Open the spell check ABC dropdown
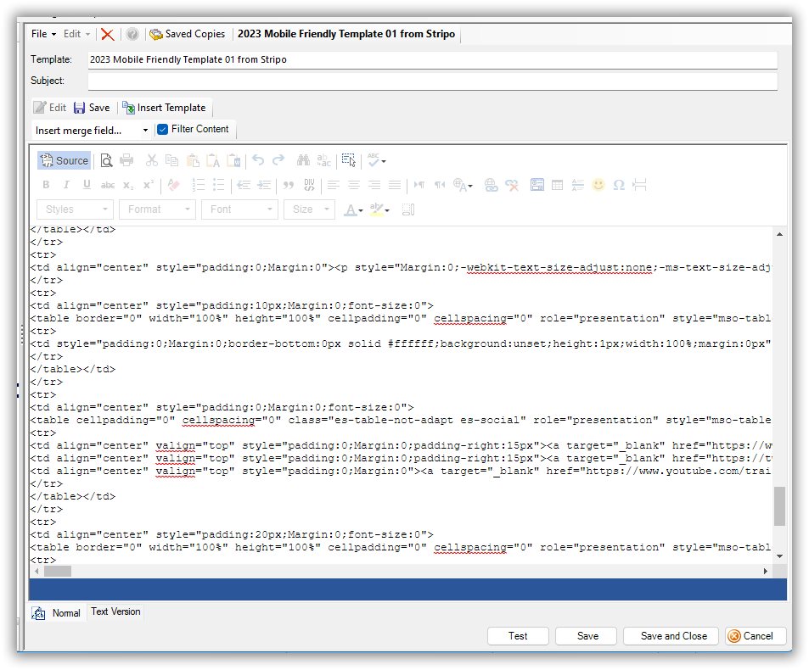 [x=377, y=161]
